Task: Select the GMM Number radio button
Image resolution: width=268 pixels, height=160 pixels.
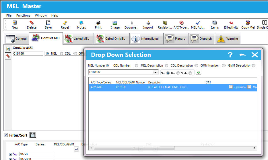Action: (224, 65)
